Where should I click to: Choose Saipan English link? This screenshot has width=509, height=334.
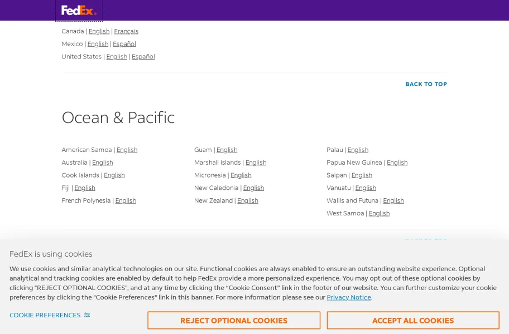click(x=362, y=175)
